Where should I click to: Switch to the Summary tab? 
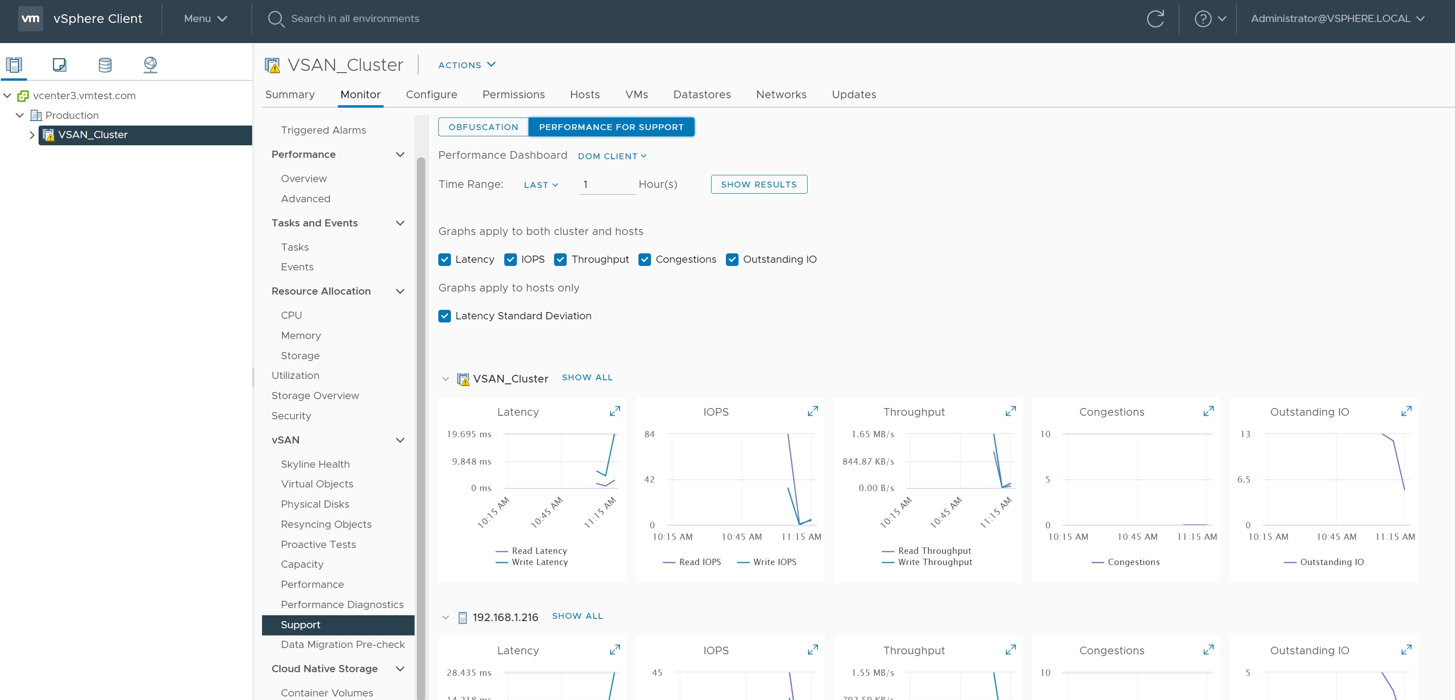290,94
